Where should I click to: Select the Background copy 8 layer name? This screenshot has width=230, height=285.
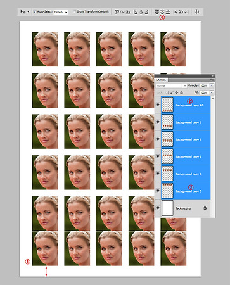188,139
